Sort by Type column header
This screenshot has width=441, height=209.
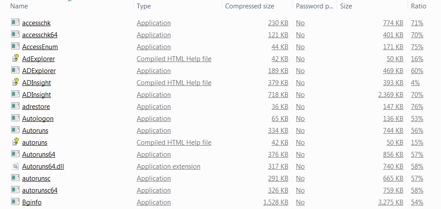pos(144,6)
